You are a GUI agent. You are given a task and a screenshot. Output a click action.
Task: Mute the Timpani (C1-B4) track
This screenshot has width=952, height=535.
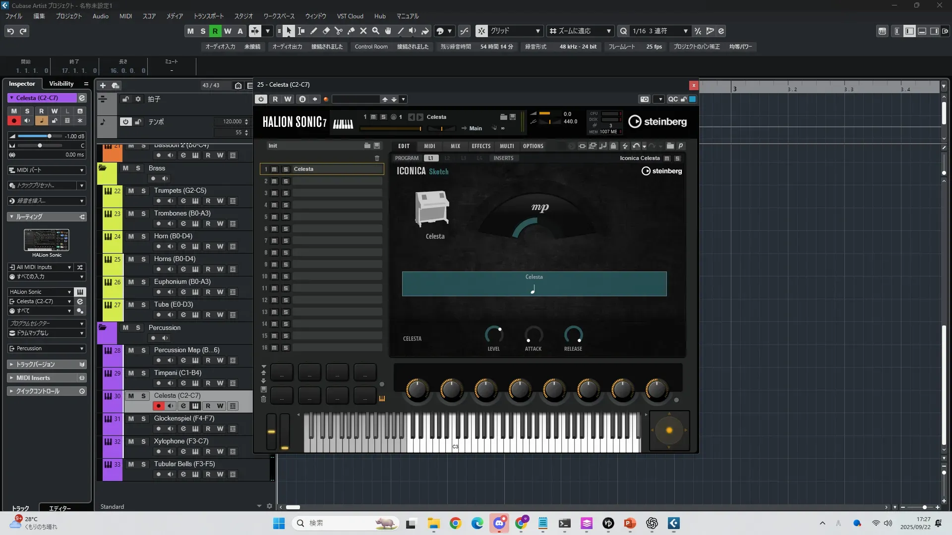click(131, 373)
